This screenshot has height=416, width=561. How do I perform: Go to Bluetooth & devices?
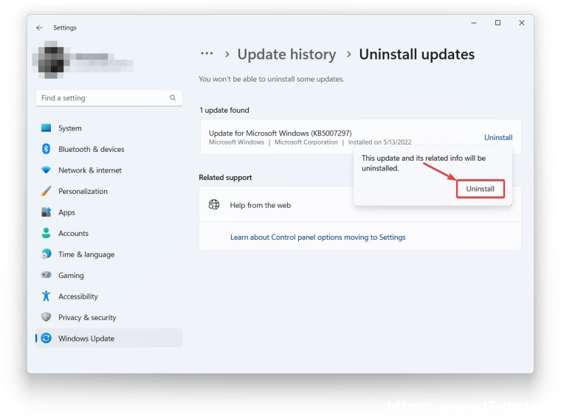point(92,149)
